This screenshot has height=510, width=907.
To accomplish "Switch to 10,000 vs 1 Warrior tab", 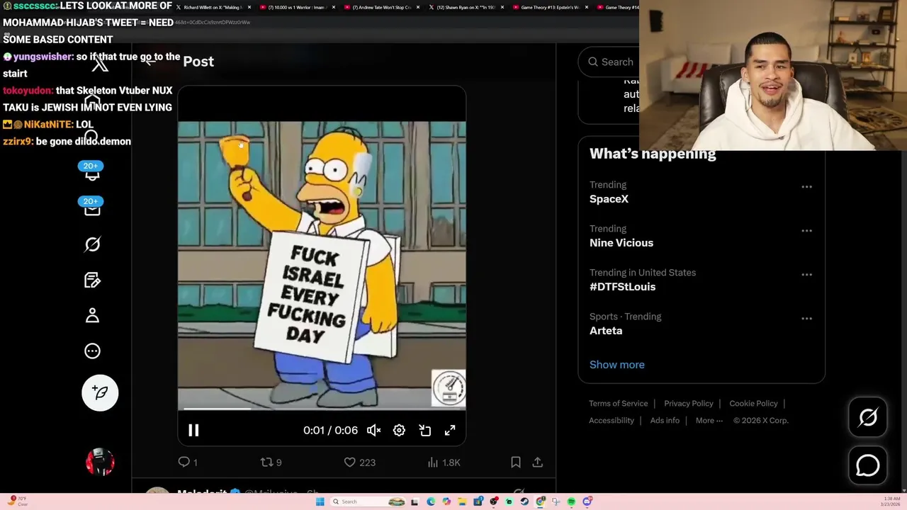I will 296,7.
